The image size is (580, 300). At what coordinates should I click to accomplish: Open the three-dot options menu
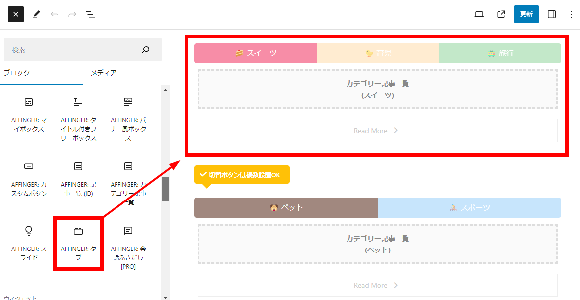coord(571,14)
